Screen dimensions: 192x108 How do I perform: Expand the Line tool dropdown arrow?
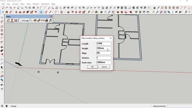53,12
